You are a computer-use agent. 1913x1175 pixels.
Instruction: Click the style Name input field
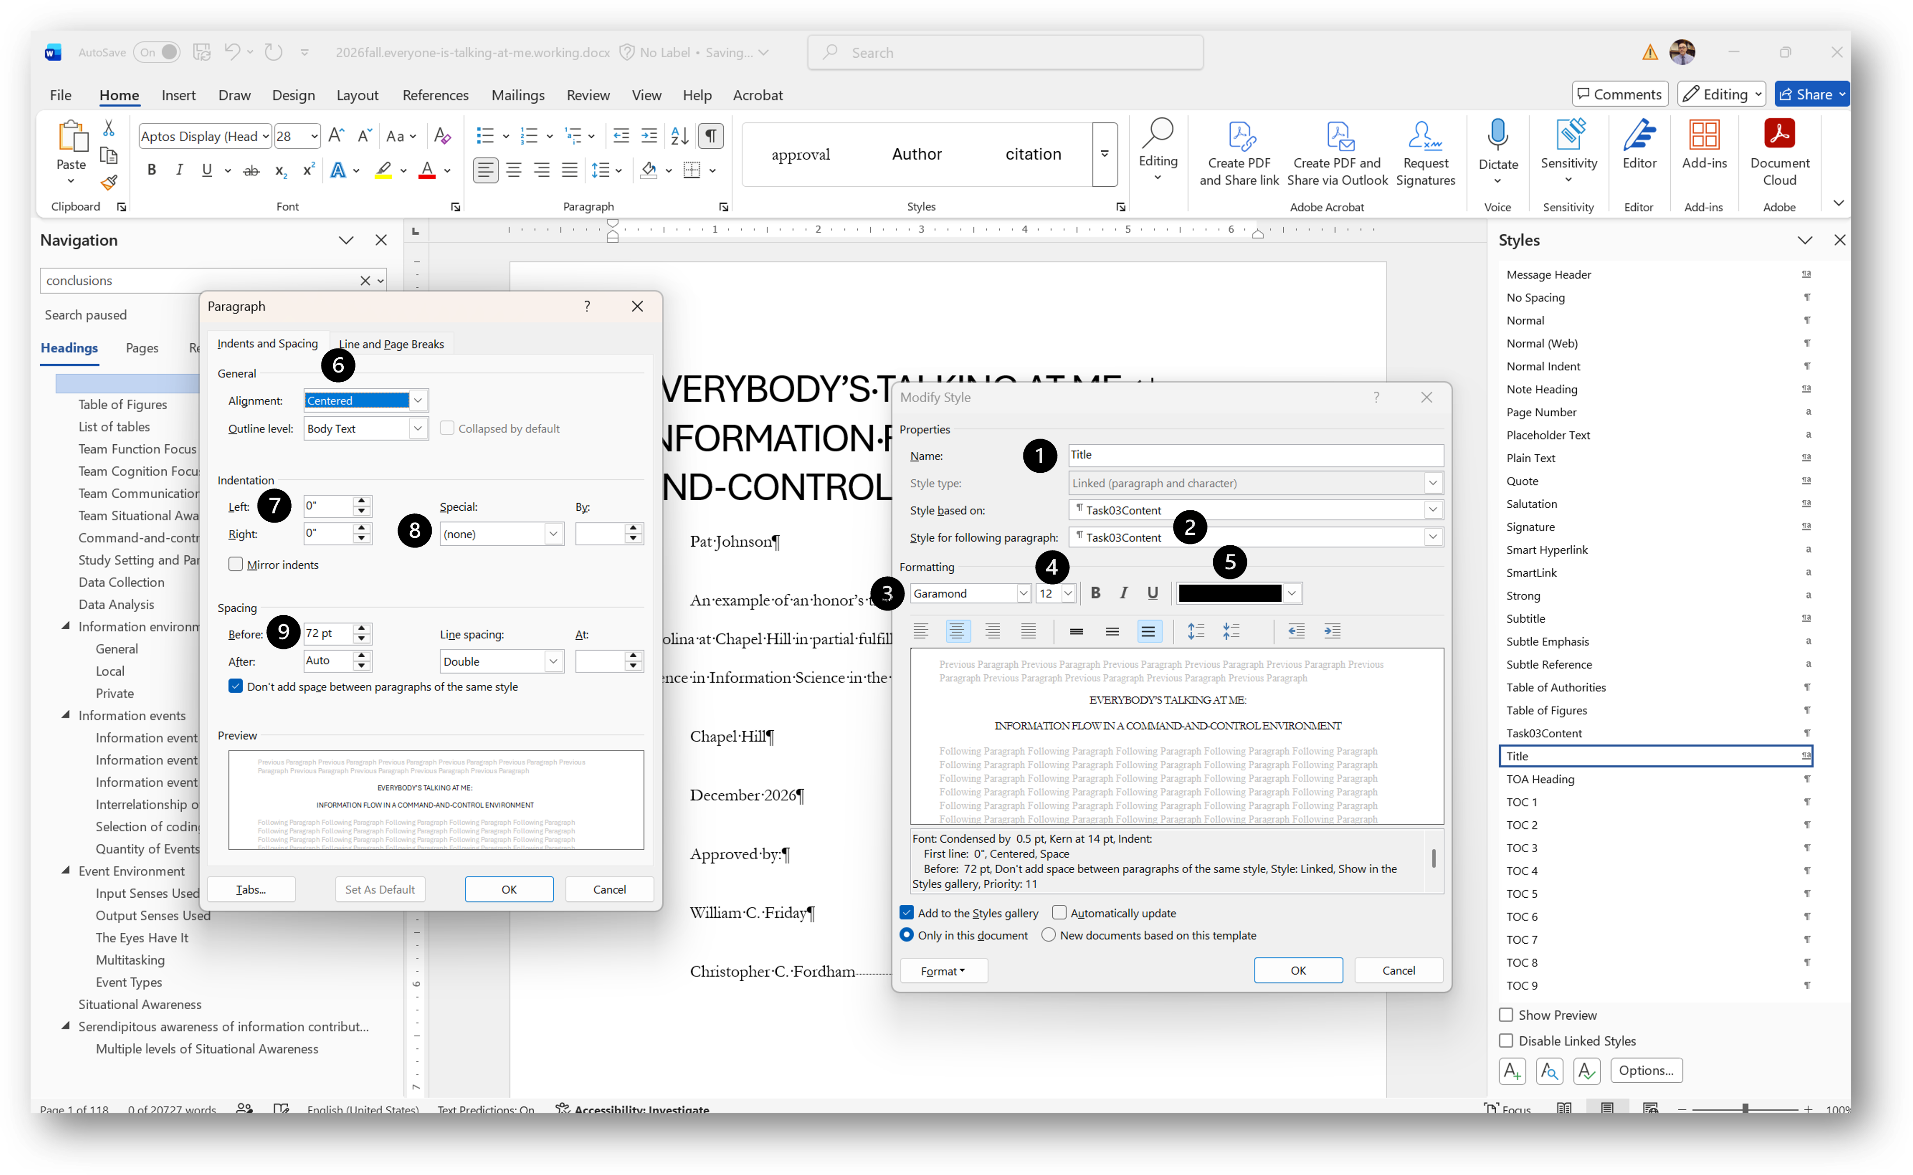[x=1256, y=455]
